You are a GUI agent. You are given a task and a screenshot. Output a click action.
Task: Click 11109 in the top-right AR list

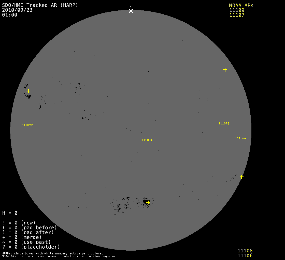tap(237, 10)
